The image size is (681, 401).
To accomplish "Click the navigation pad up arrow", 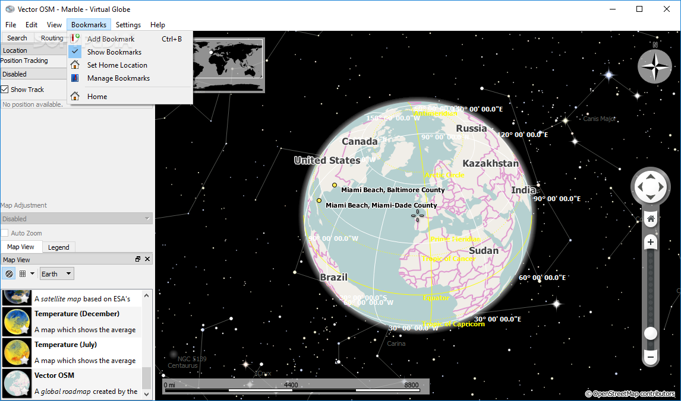I will (x=650, y=176).
